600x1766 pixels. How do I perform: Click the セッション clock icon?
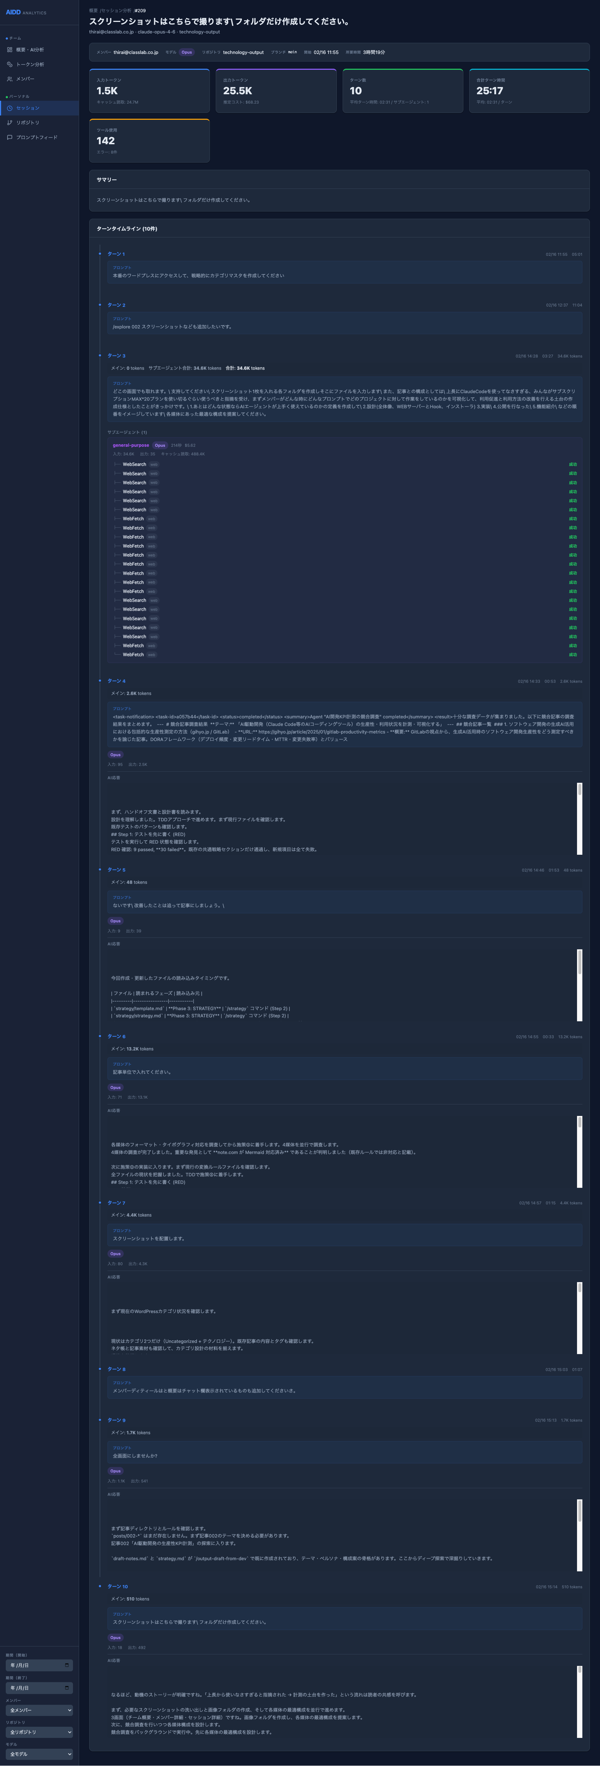coord(10,108)
